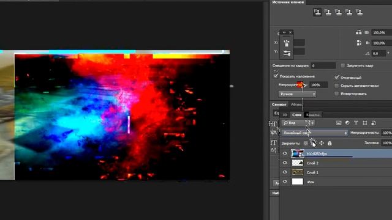Select the third clone source stamp
The image size is (392, 220).
pyautogui.click(x=338, y=12)
